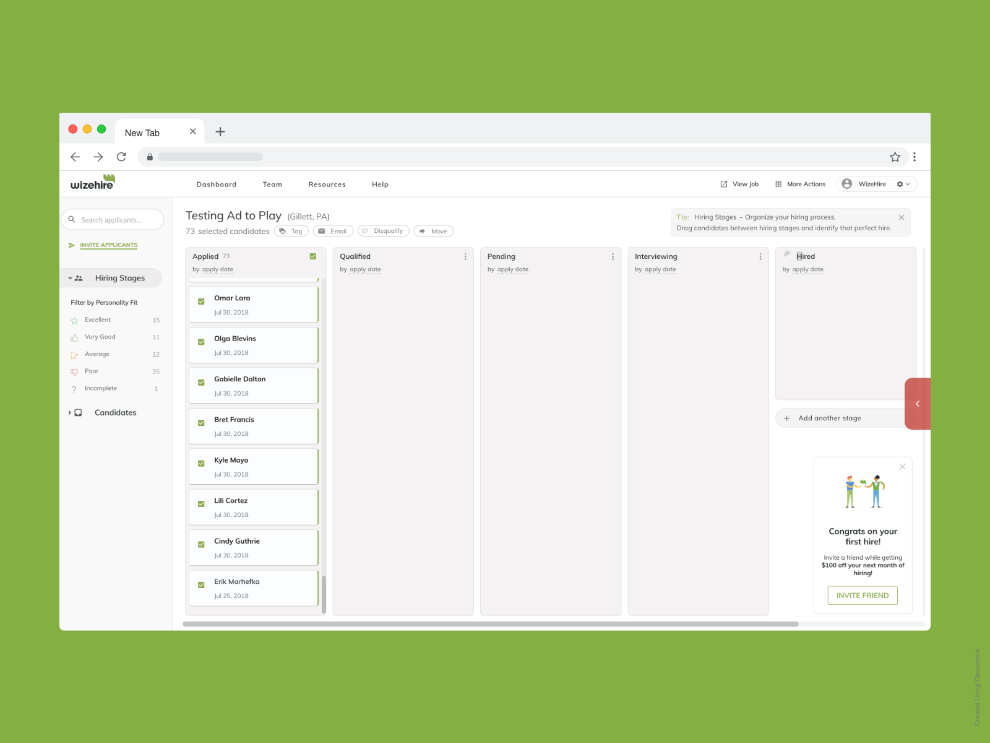Click View Job
The image size is (990, 743).
739,184
